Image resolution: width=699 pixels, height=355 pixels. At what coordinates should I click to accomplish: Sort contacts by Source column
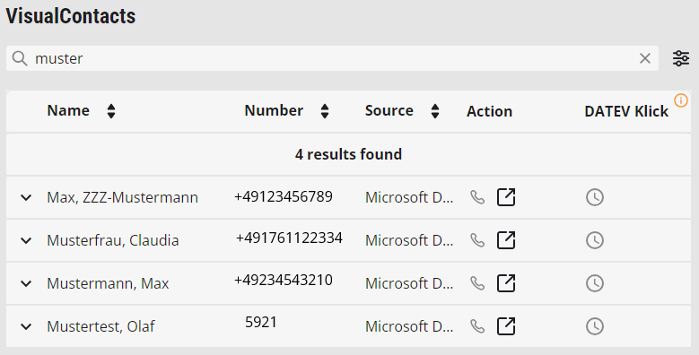click(x=435, y=111)
